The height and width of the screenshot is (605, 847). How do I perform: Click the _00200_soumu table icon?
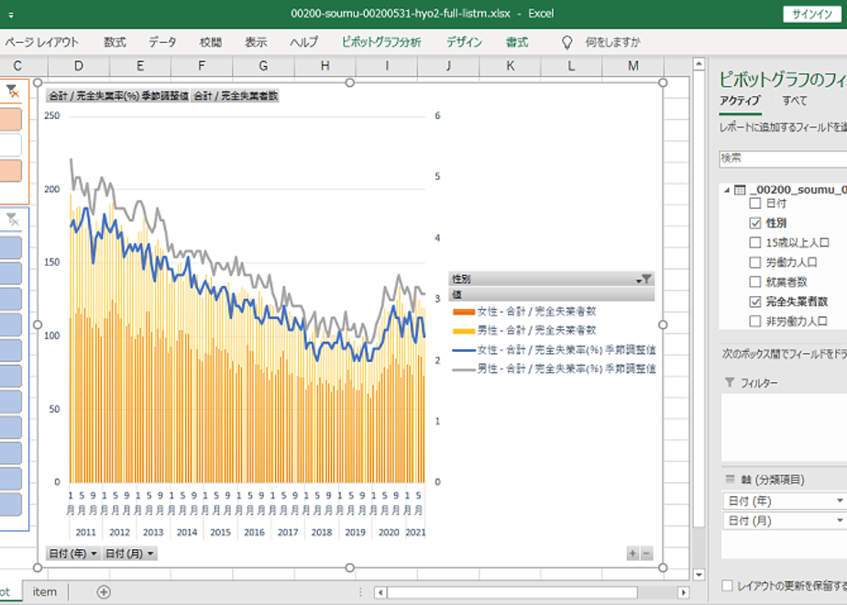click(x=740, y=190)
